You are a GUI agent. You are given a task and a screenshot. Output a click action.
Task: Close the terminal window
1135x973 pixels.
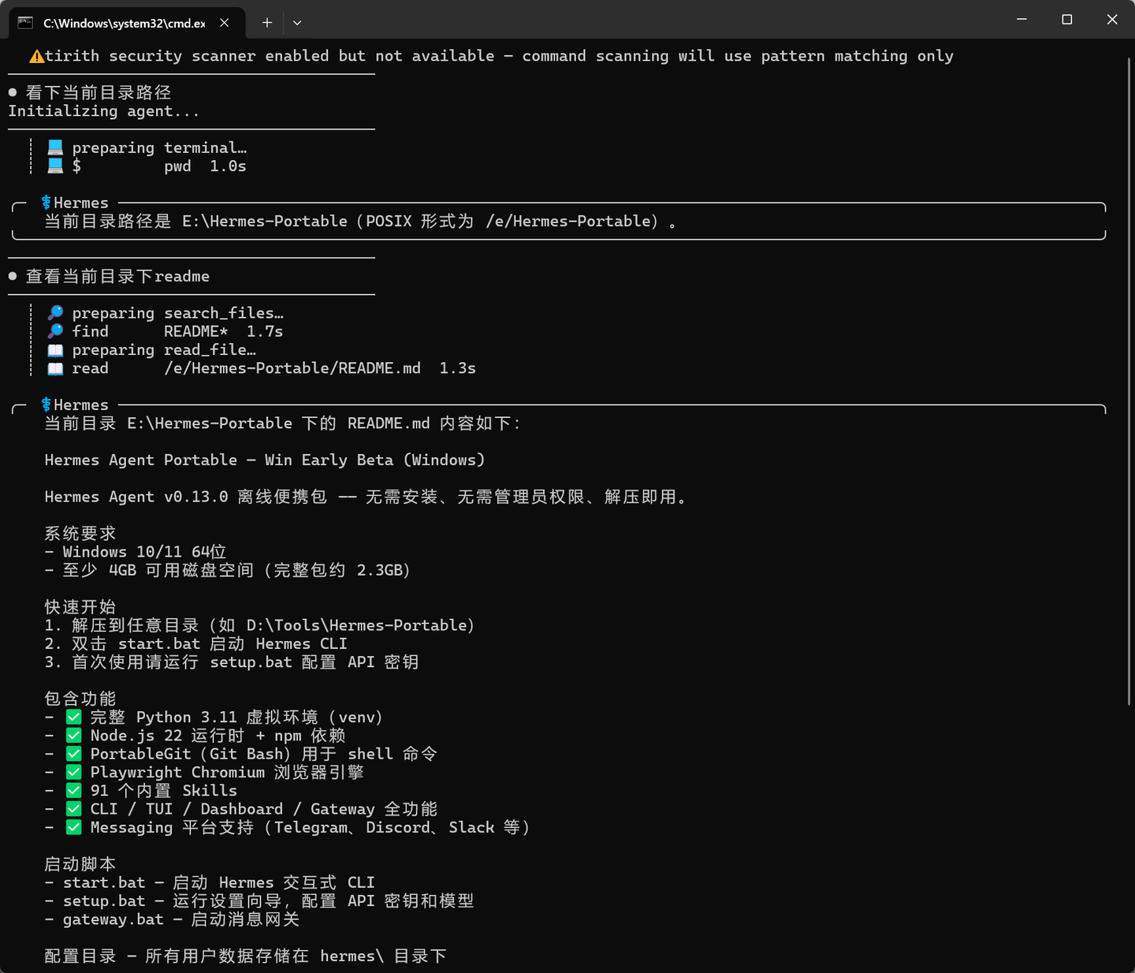click(1112, 19)
